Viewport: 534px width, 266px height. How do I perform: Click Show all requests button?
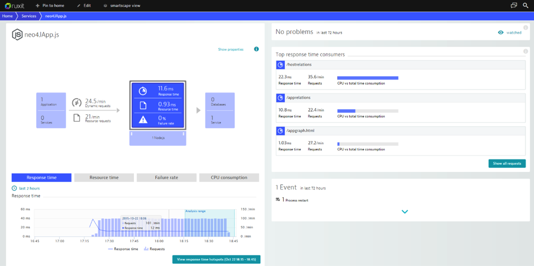coord(507,163)
